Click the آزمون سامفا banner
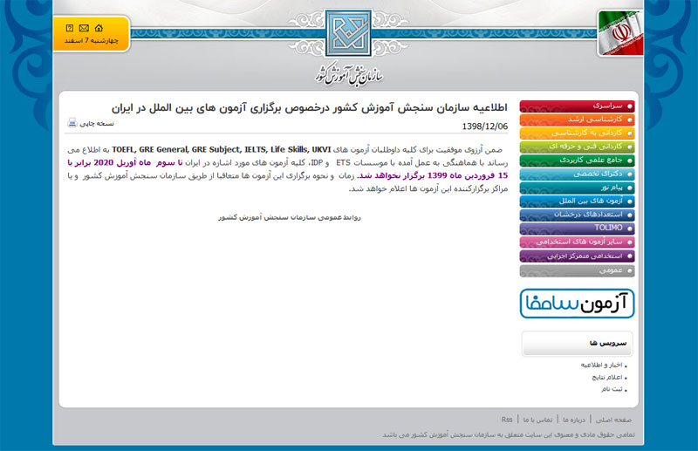 (577, 304)
